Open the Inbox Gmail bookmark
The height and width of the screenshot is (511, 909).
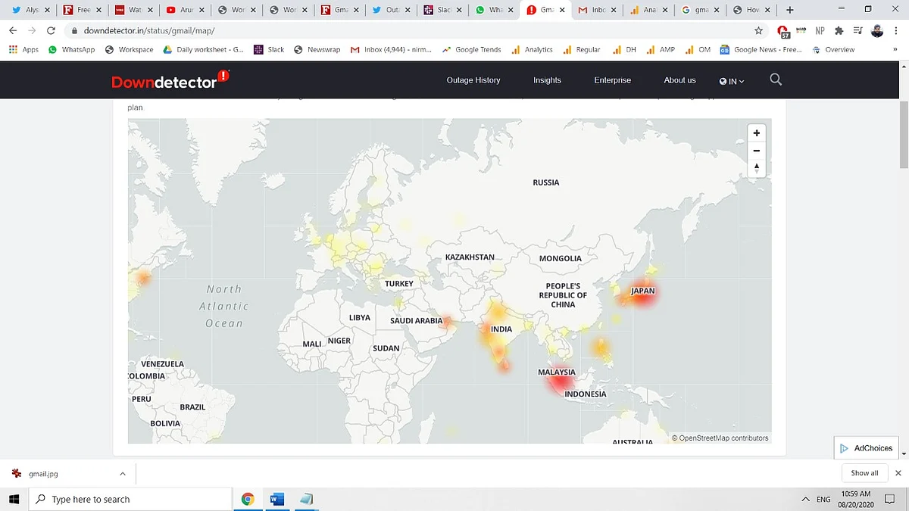[391, 49]
